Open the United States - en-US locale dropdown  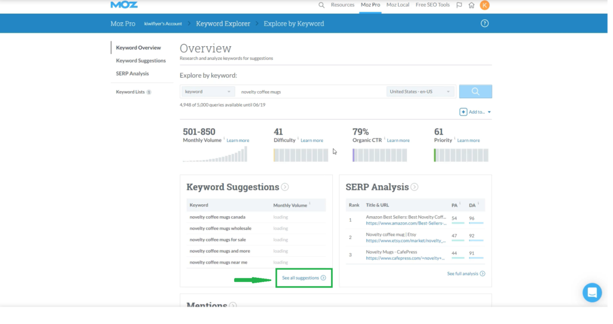click(421, 92)
